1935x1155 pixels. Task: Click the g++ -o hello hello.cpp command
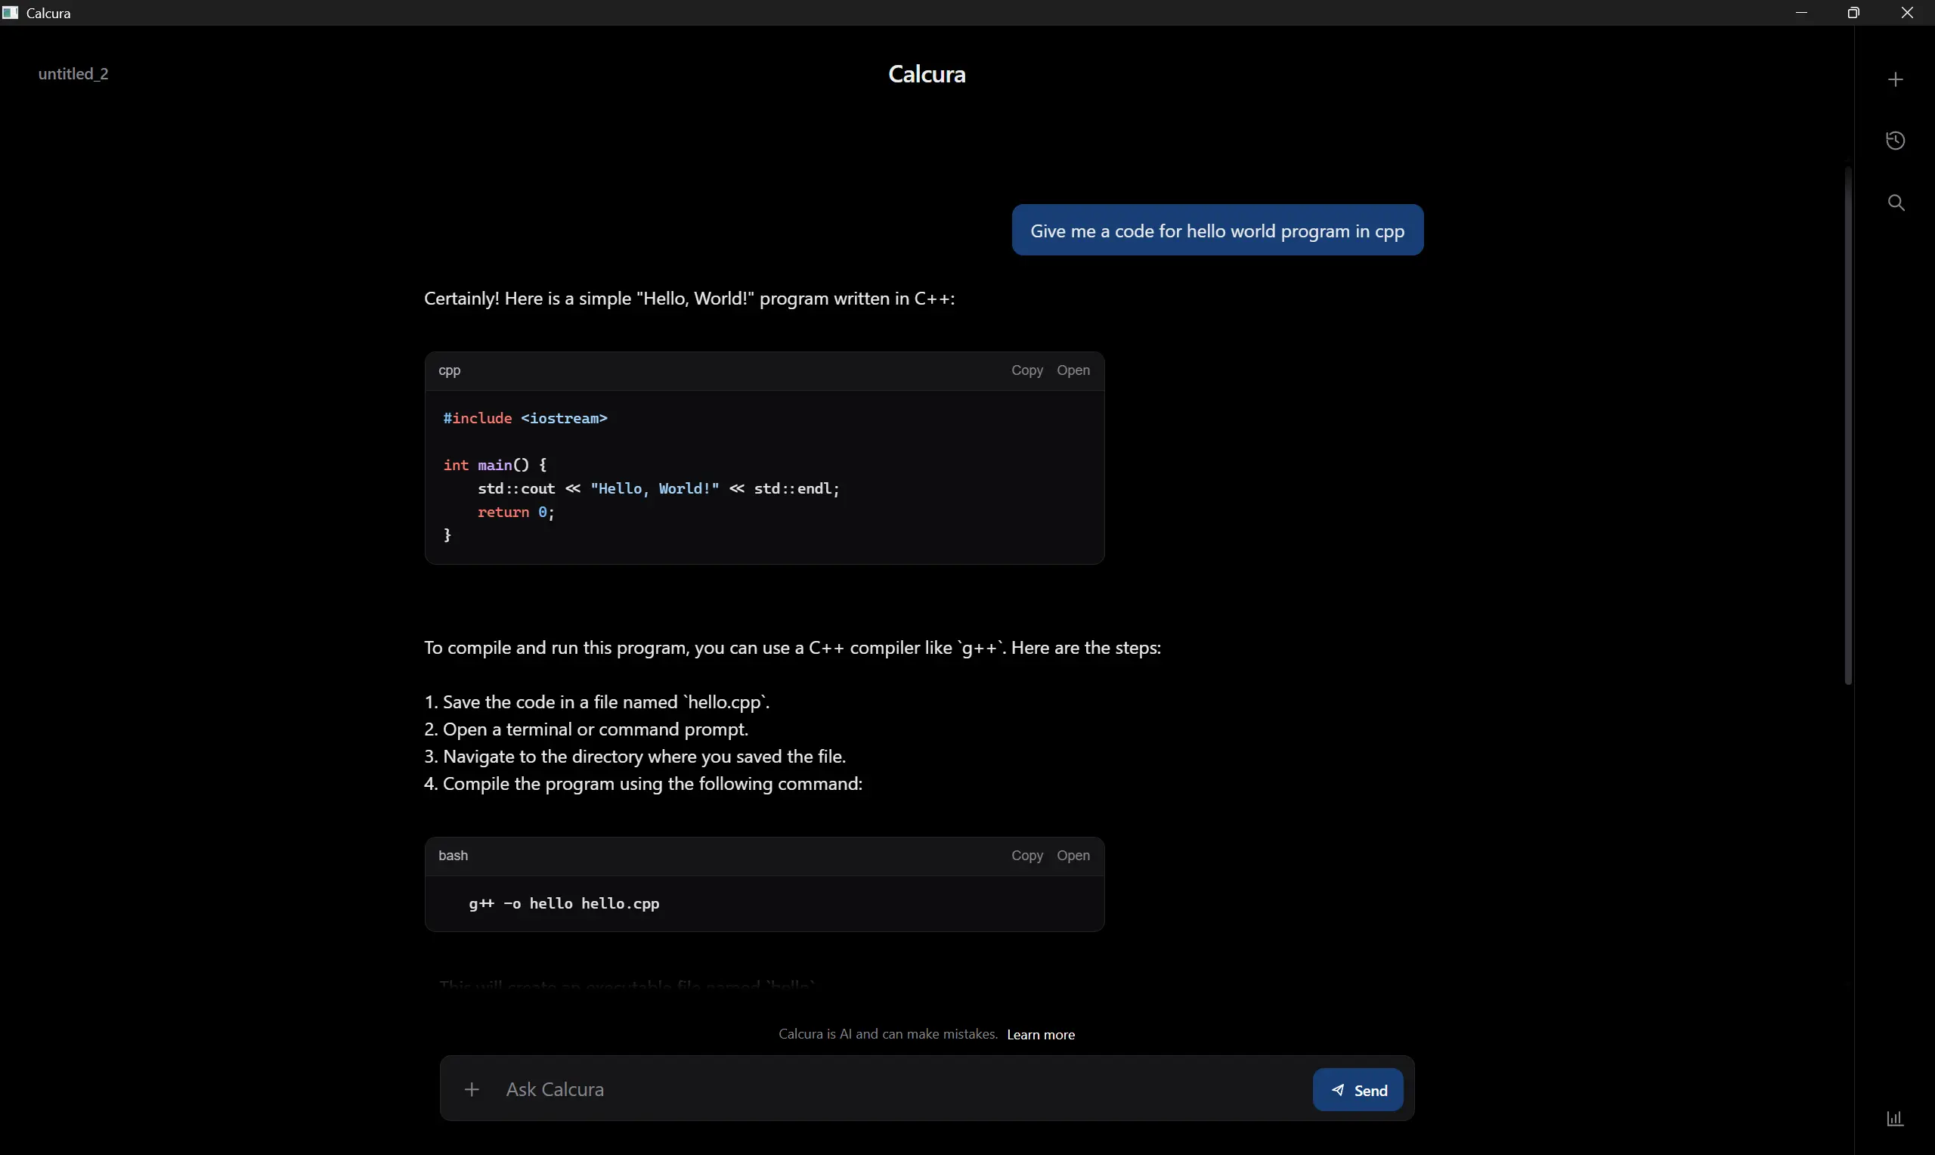(563, 903)
